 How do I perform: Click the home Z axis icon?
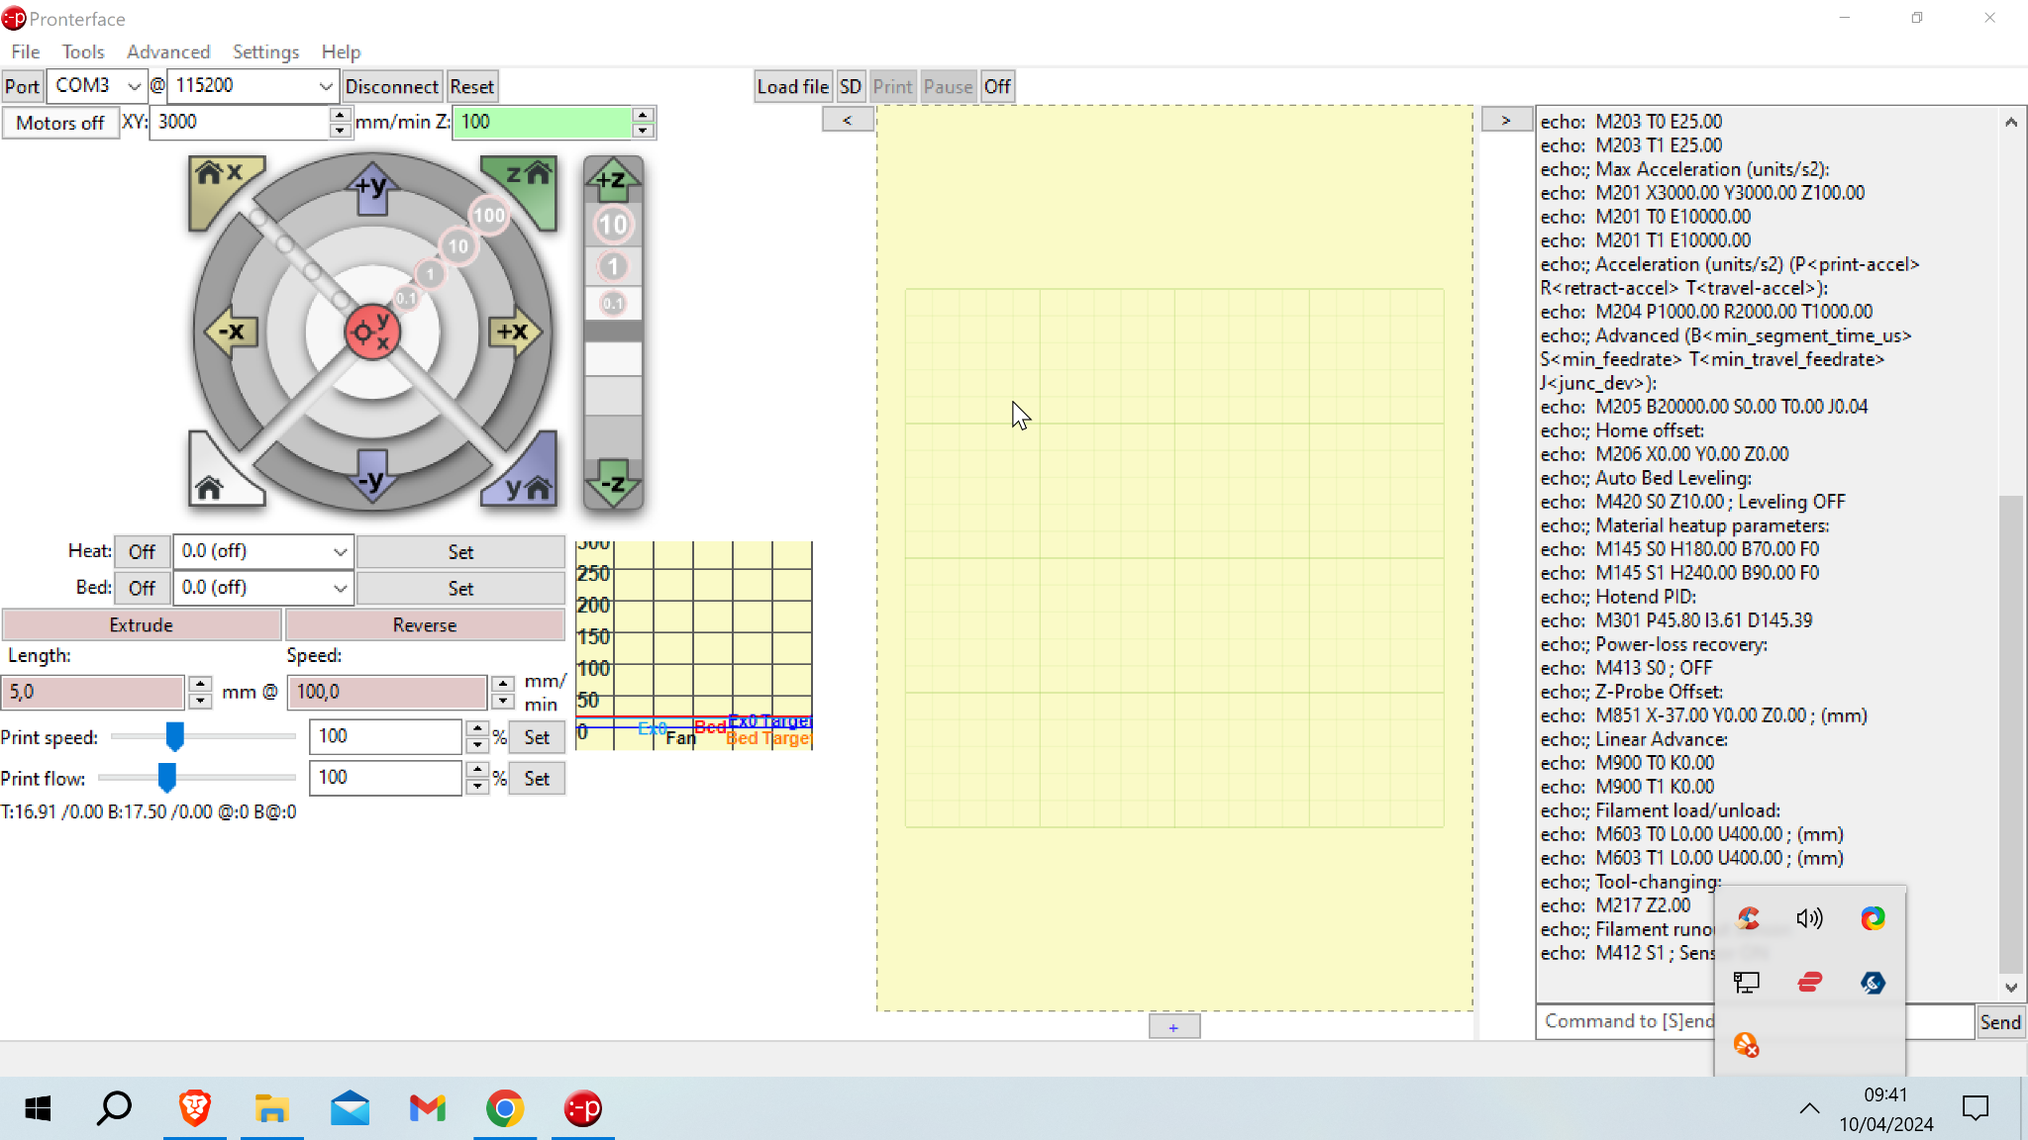(526, 179)
